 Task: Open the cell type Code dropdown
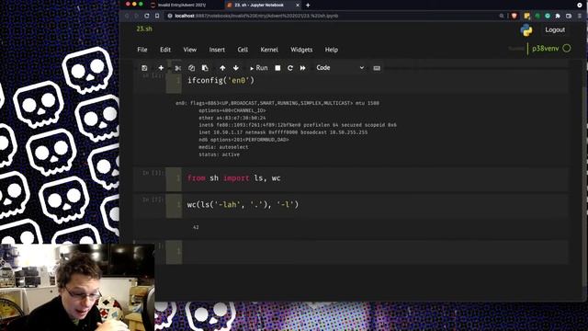340,67
